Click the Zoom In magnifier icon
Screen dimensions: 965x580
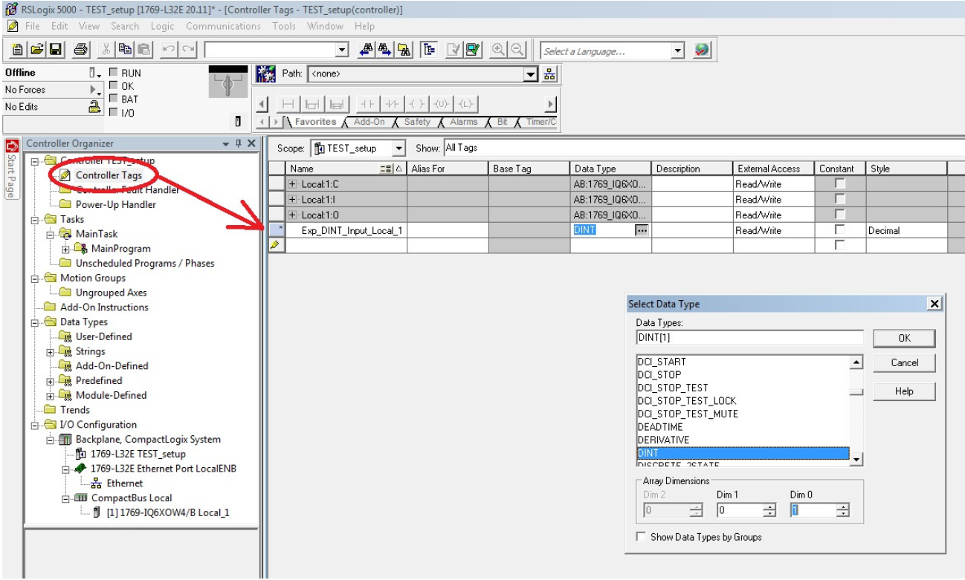point(497,50)
